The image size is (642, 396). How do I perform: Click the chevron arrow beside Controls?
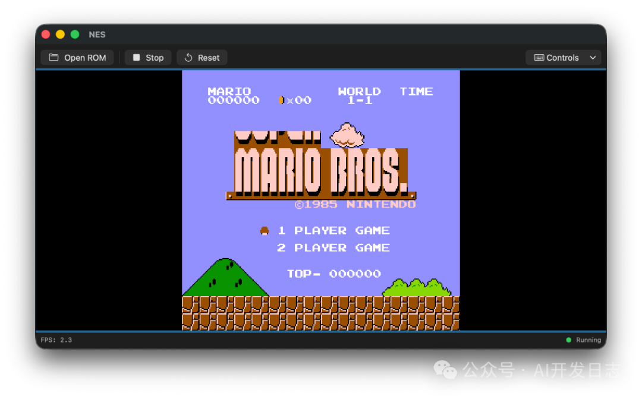pyautogui.click(x=593, y=58)
